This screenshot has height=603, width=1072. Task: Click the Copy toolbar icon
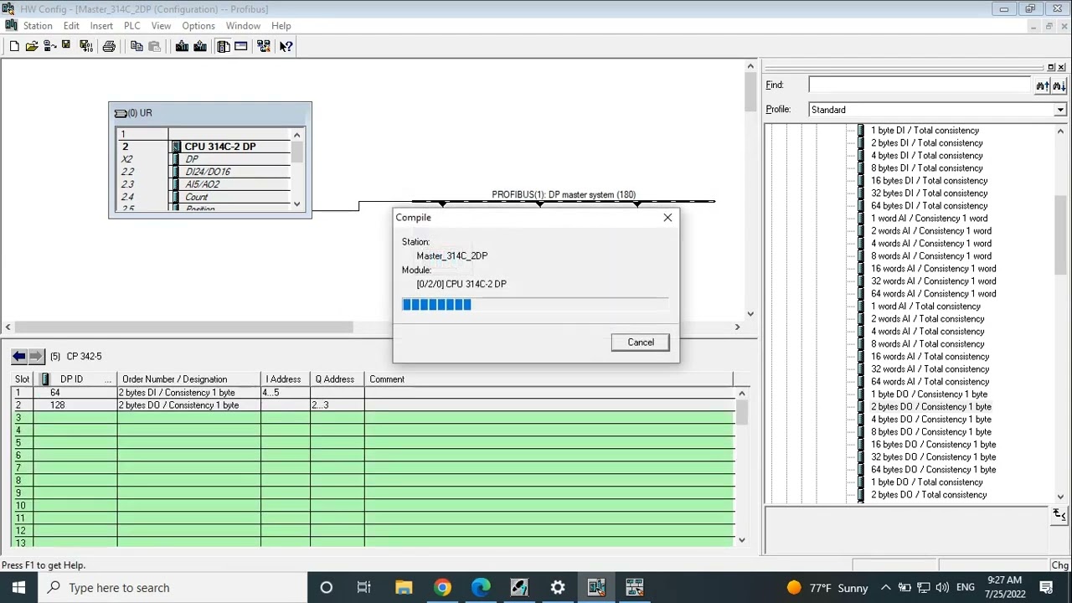(x=137, y=46)
